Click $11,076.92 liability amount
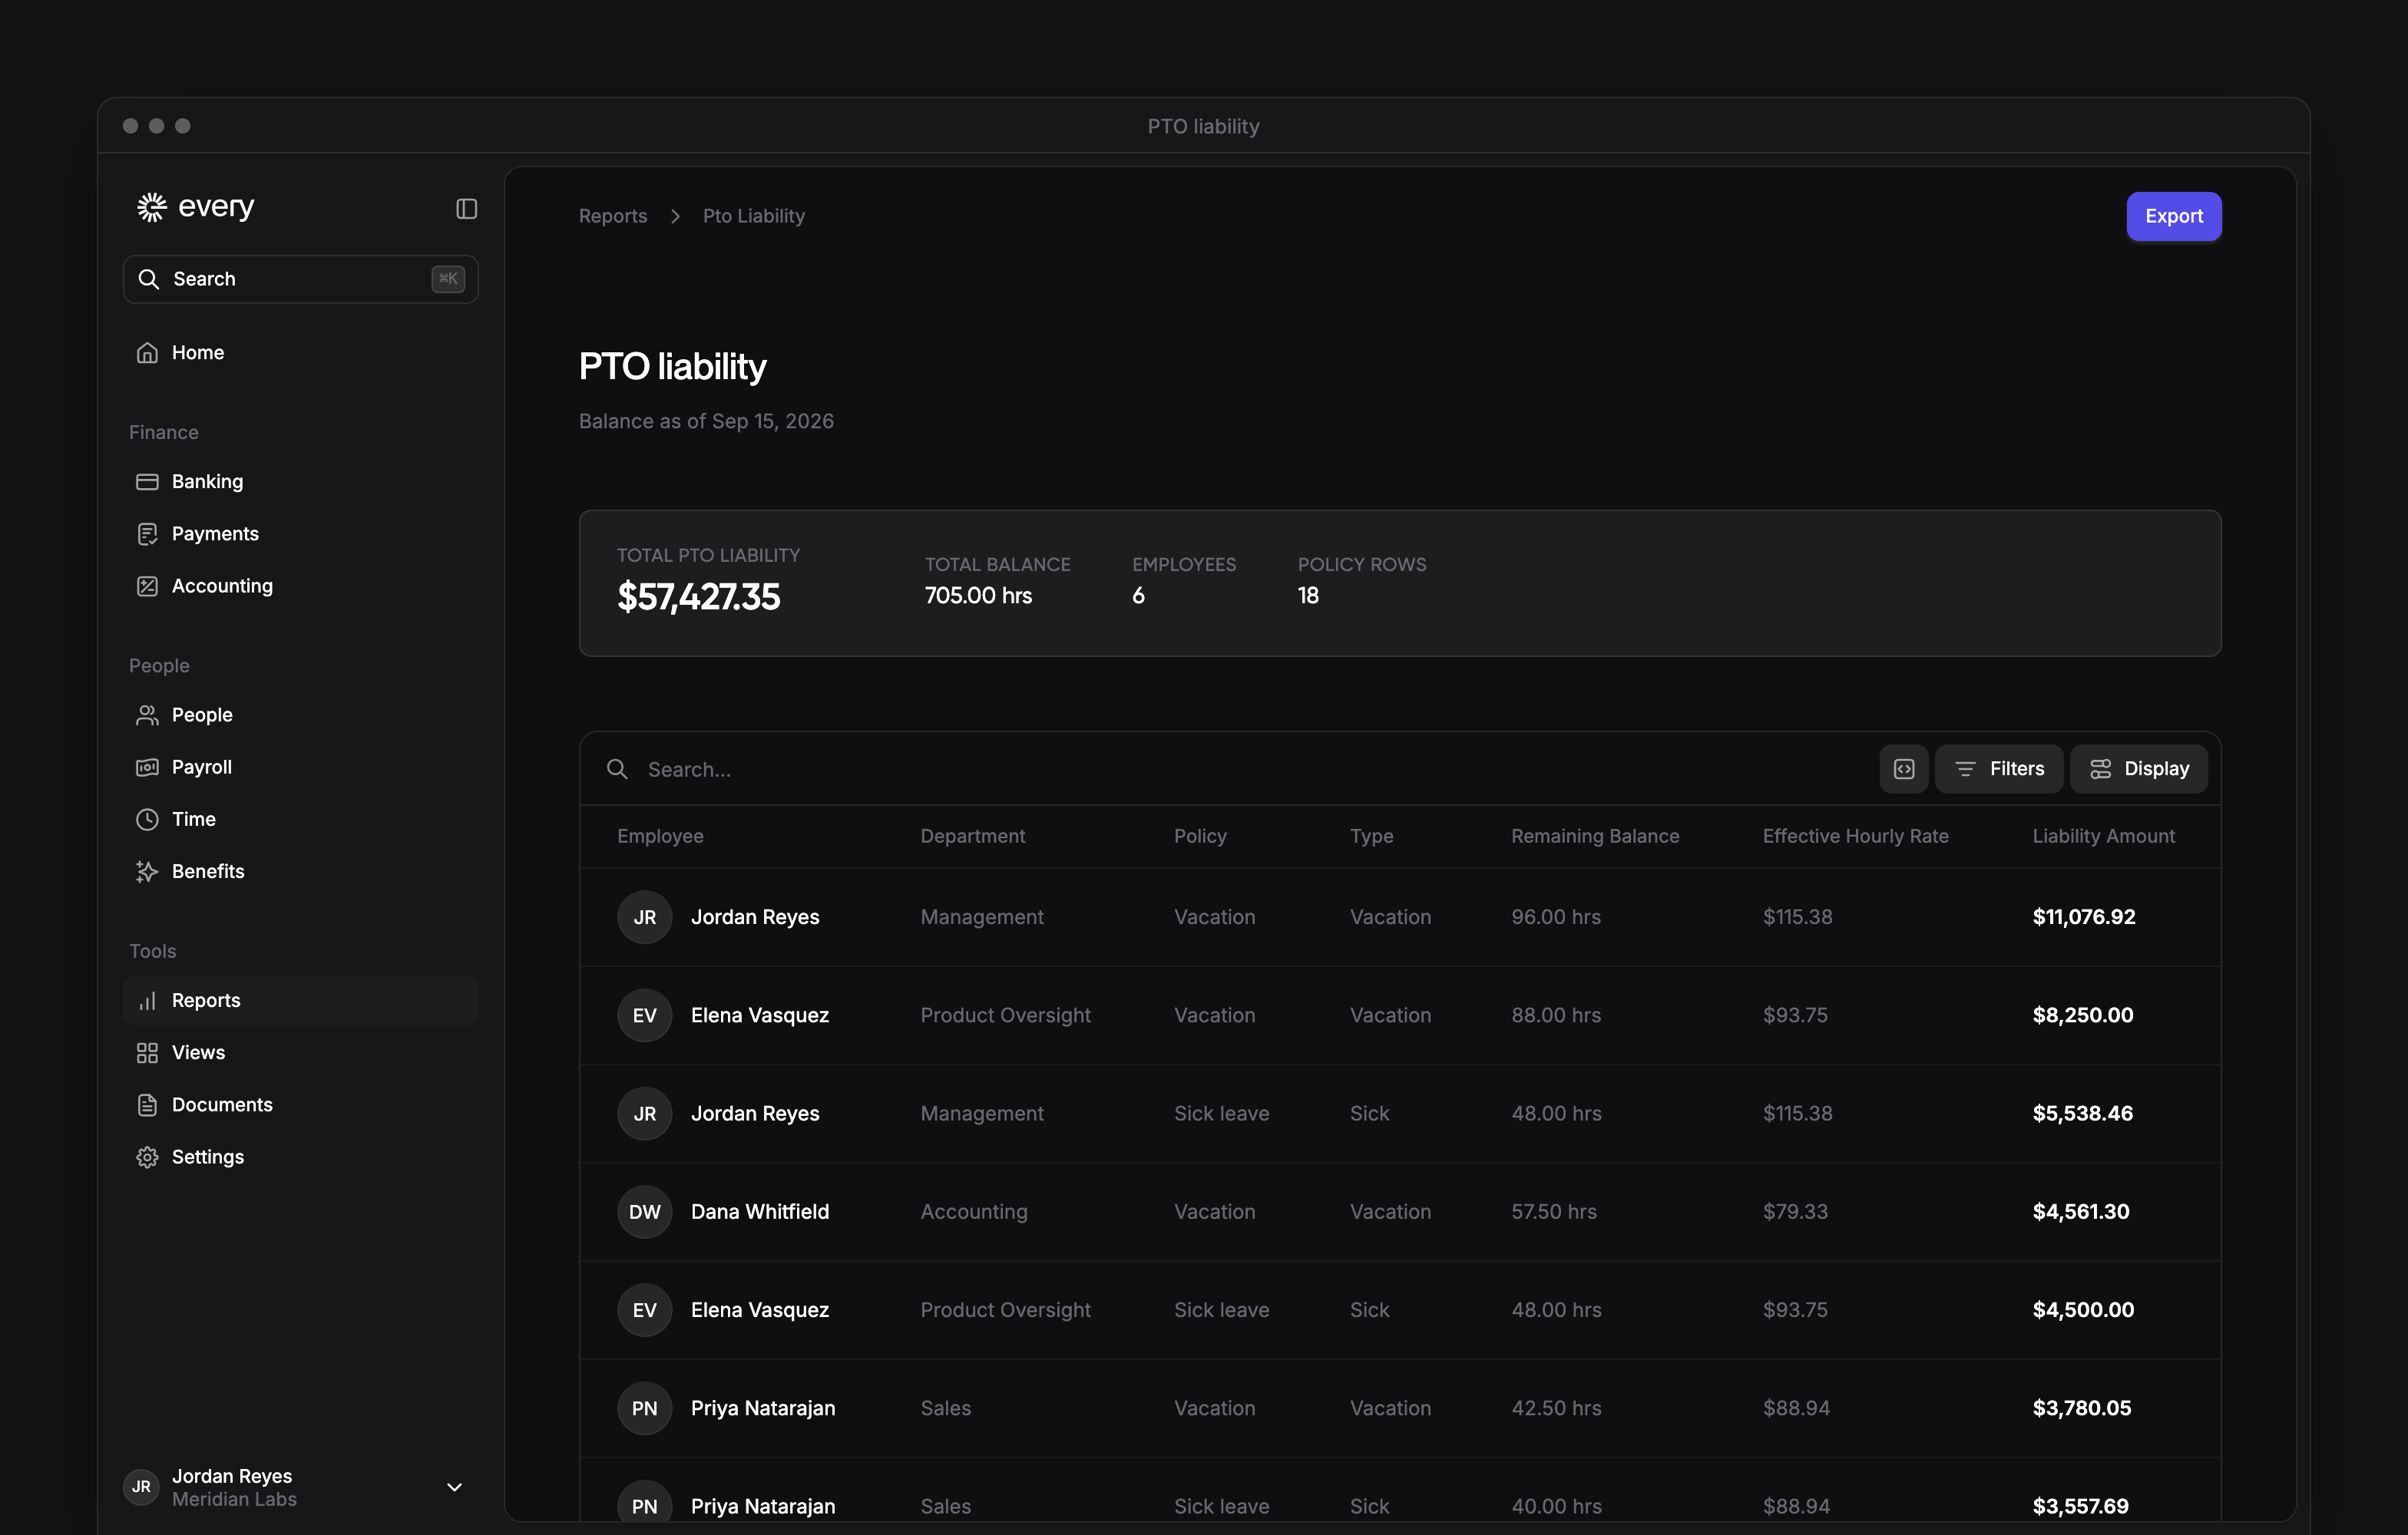The image size is (2408, 1535). [x=2083, y=916]
